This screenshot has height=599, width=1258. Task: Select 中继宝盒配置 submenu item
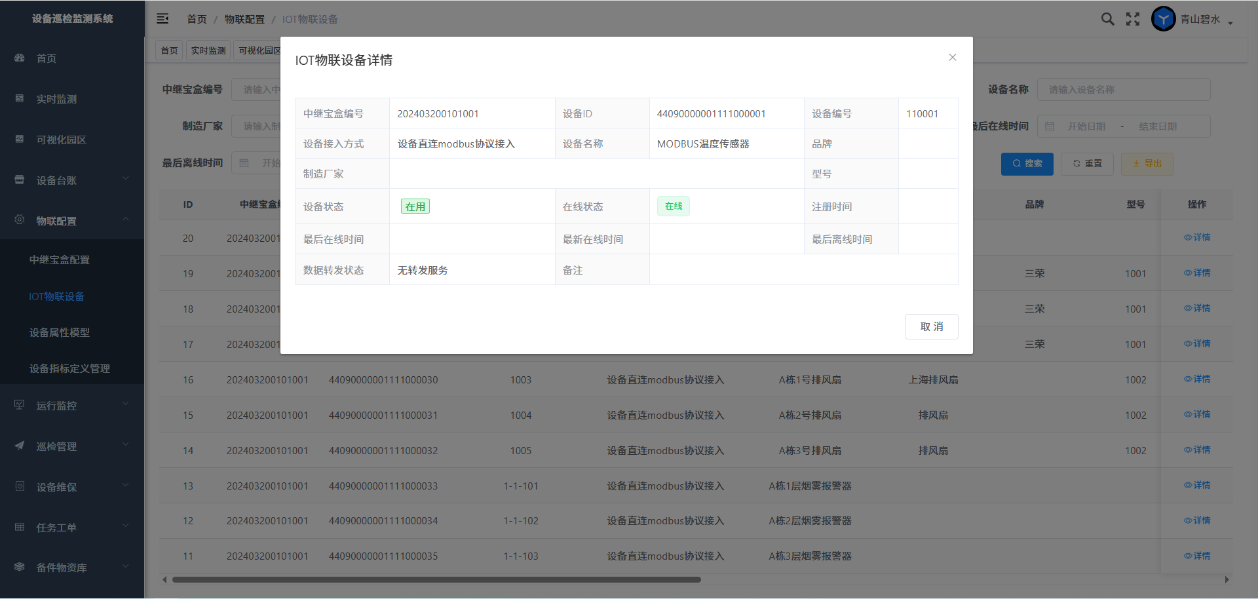[60, 260]
